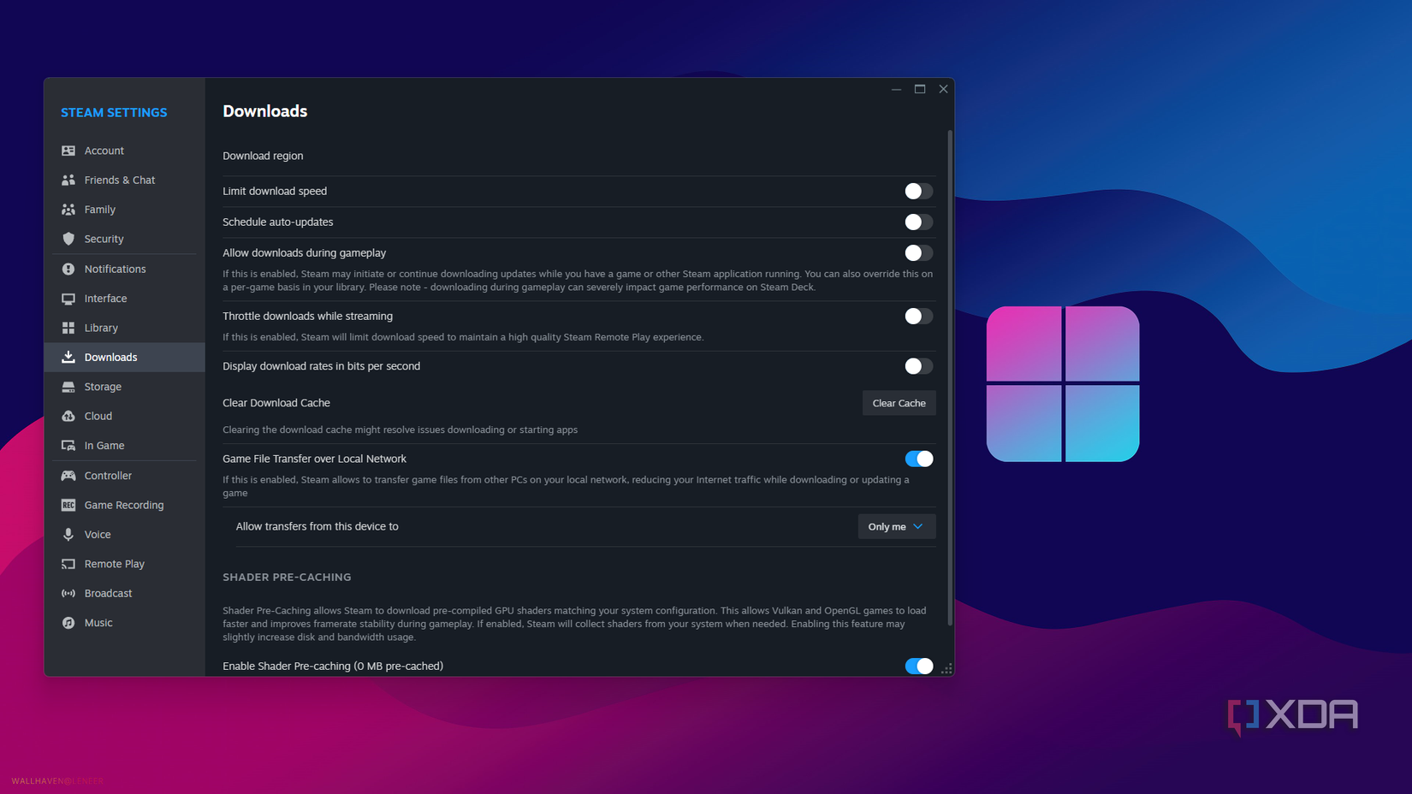Image resolution: width=1412 pixels, height=794 pixels.
Task: Click the STEAM SETTINGS heading
Action: pos(114,112)
